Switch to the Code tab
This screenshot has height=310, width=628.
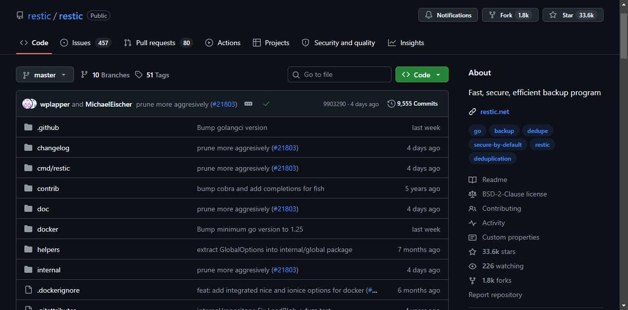coord(34,43)
